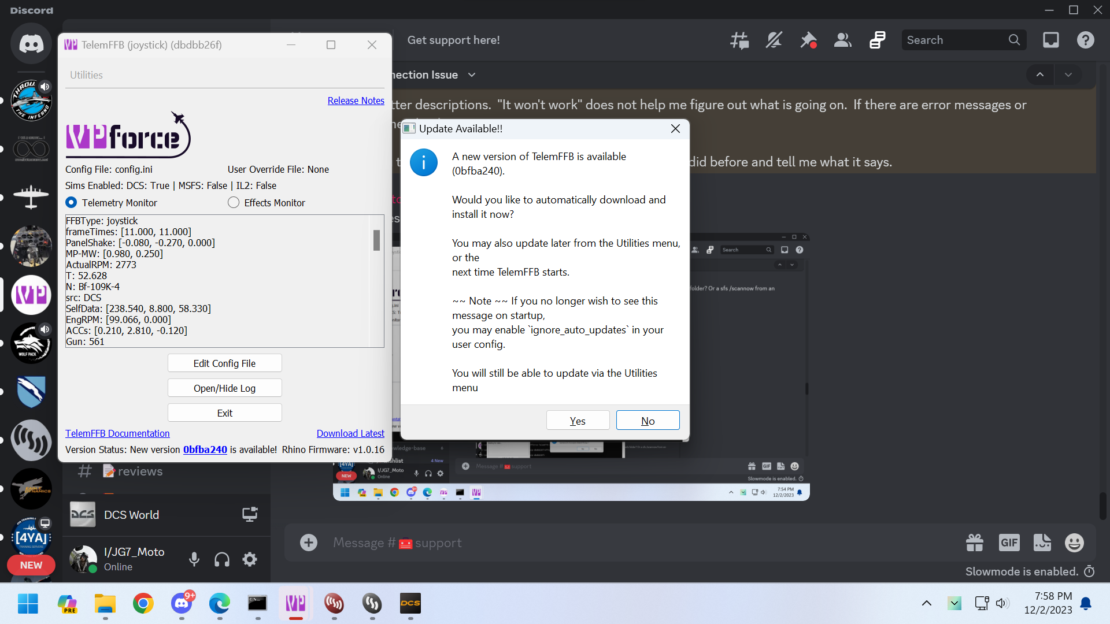Click the Discord home icon
Image resolution: width=1110 pixels, height=624 pixels.
tap(31, 44)
